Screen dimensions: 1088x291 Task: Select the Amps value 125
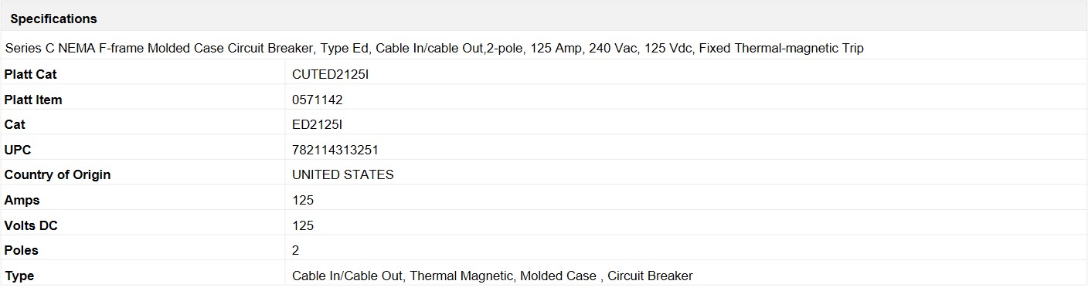coord(303,200)
